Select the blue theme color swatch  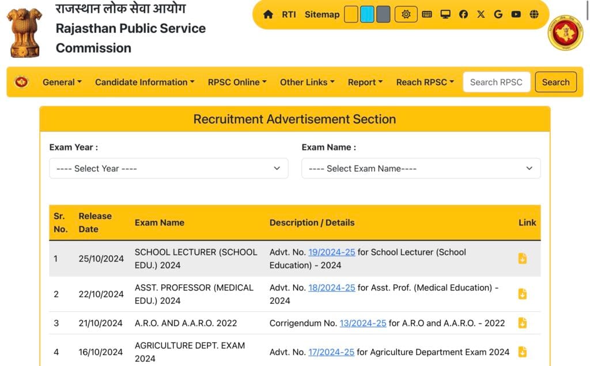[367, 14]
